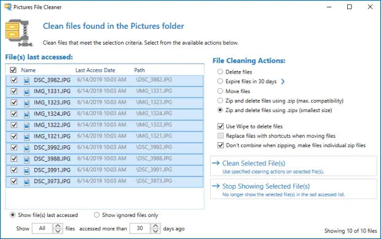Disable Use Wipe to delete files

(x=221, y=126)
